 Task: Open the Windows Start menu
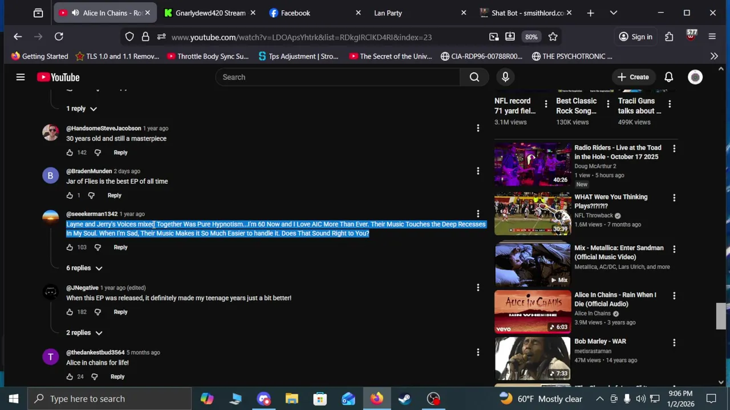[x=14, y=399]
